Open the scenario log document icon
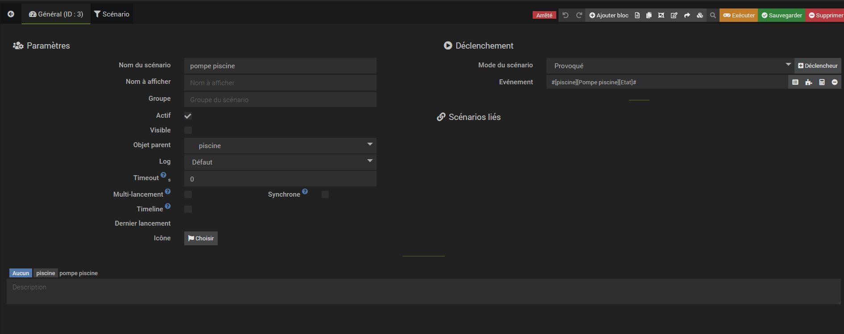This screenshot has width=844, height=334. tap(637, 15)
